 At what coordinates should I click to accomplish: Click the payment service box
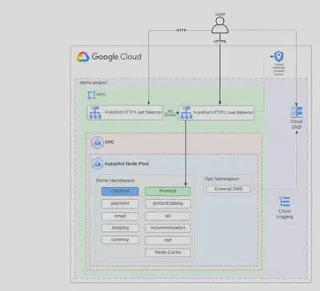(120, 204)
